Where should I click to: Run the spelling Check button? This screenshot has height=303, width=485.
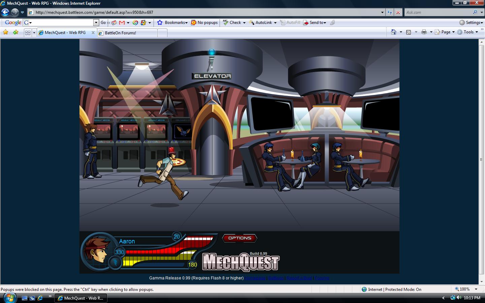(x=232, y=23)
